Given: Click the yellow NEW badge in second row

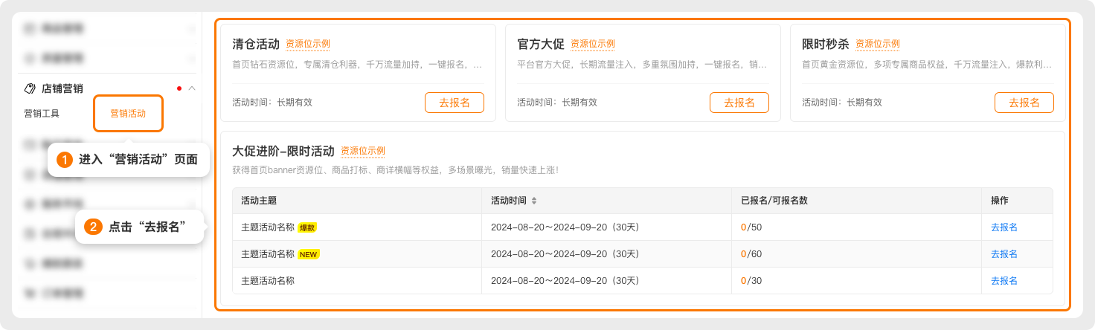Looking at the screenshot, I should coord(308,254).
